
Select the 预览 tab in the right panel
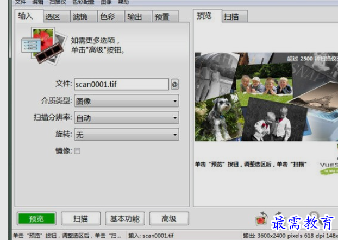coord(207,16)
